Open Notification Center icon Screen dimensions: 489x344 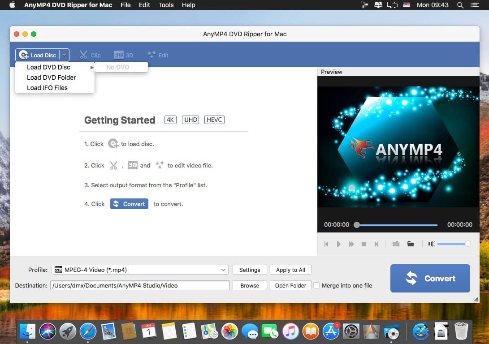point(474,5)
